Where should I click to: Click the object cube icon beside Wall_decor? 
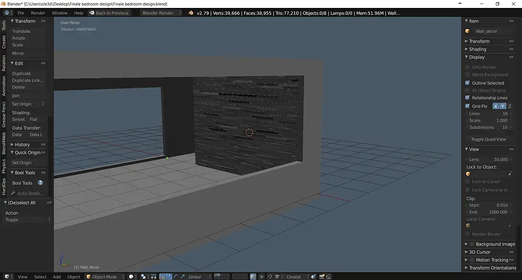pyautogui.click(x=468, y=31)
